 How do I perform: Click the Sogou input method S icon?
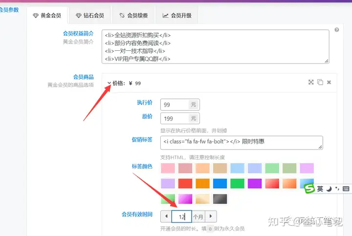pos(309,188)
